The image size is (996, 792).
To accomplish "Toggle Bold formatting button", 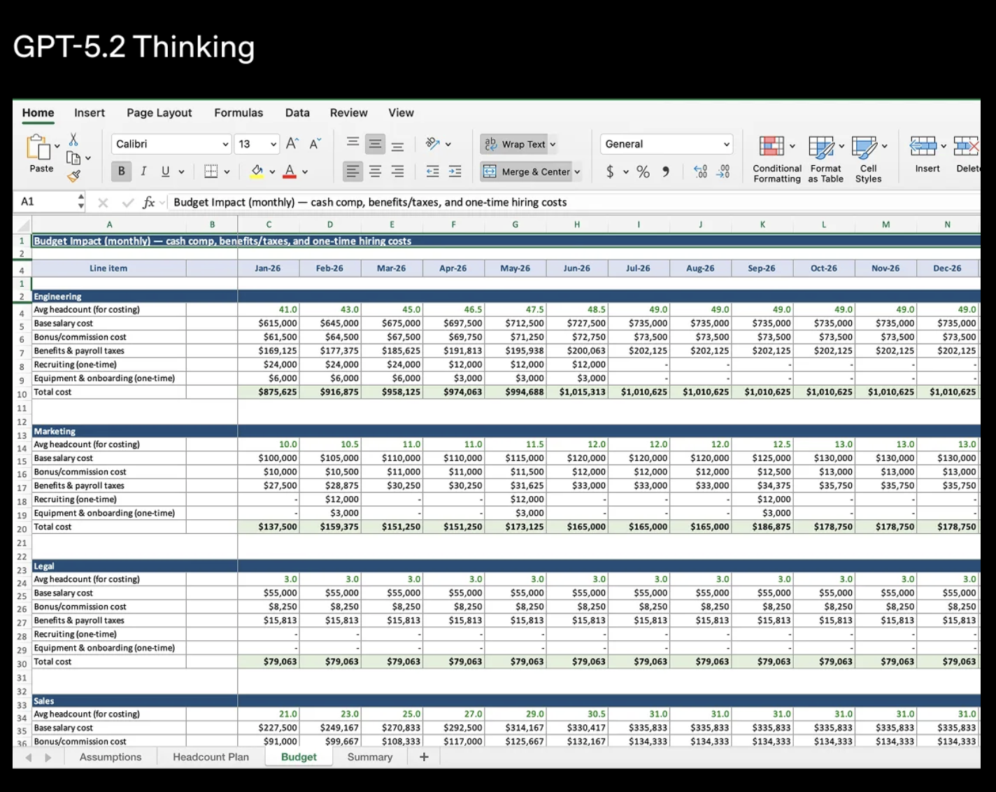I will 122,171.
